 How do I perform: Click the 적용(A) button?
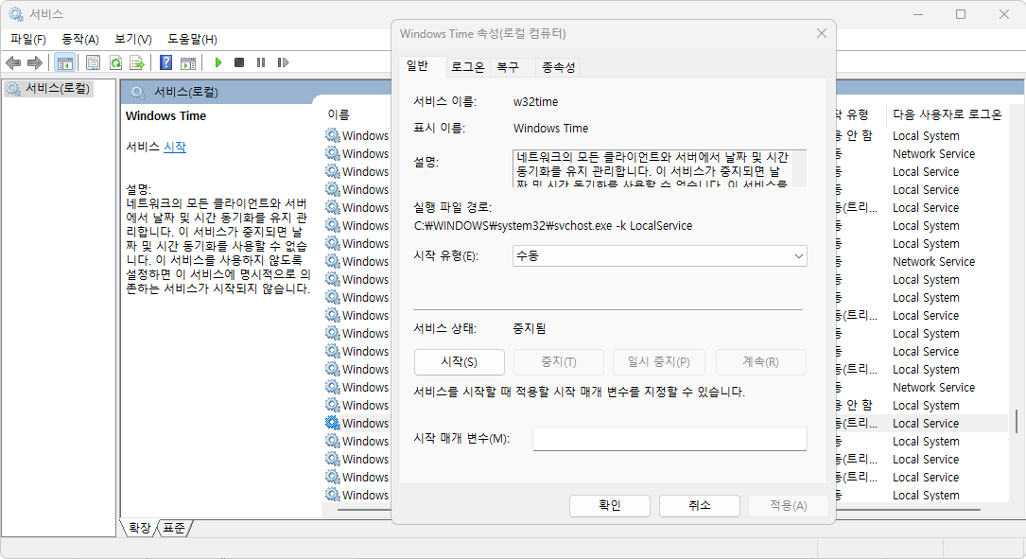coord(789,505)
